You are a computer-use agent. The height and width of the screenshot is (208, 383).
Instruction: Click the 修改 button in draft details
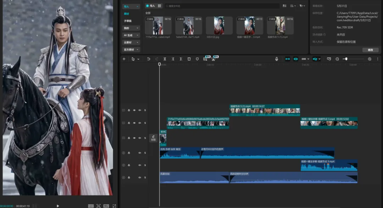tap(370, 50)
